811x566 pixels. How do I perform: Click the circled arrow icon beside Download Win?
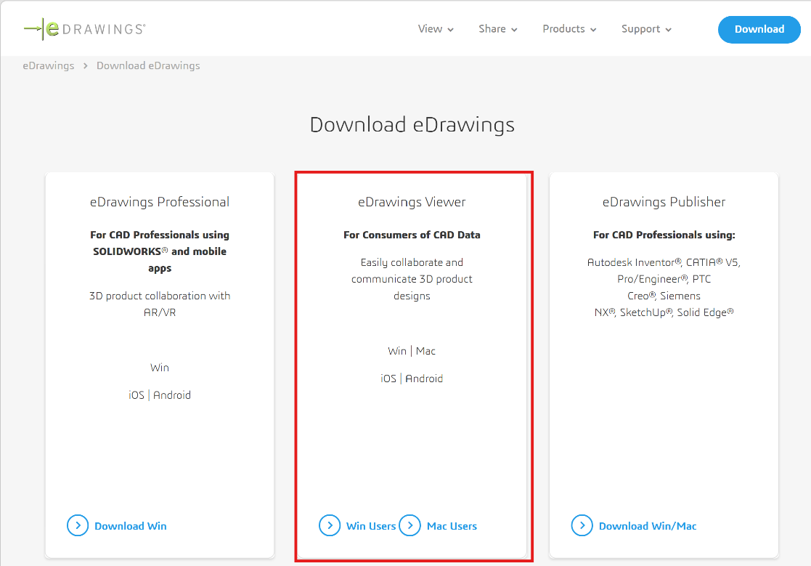[x=78, y=525]
